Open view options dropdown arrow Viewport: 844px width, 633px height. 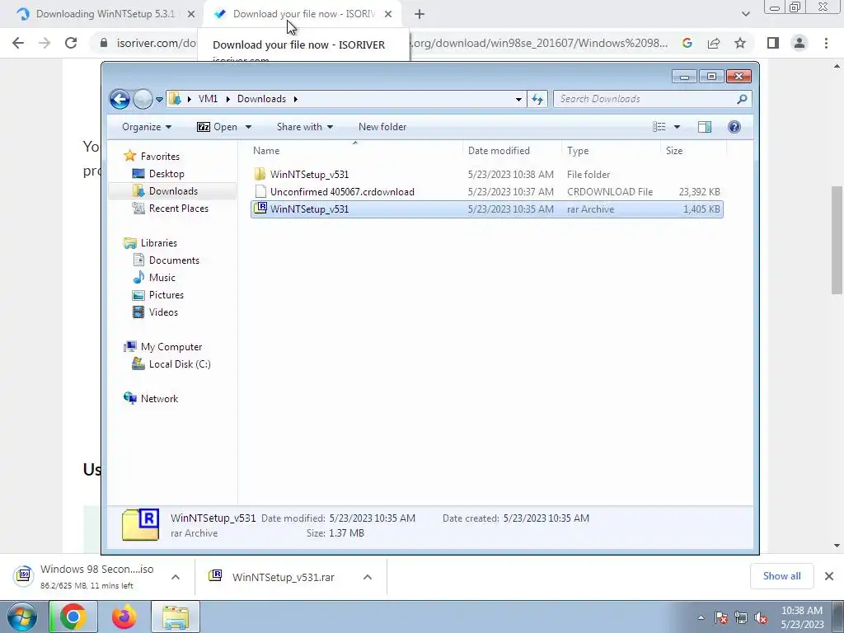click(x=677, y=127)
